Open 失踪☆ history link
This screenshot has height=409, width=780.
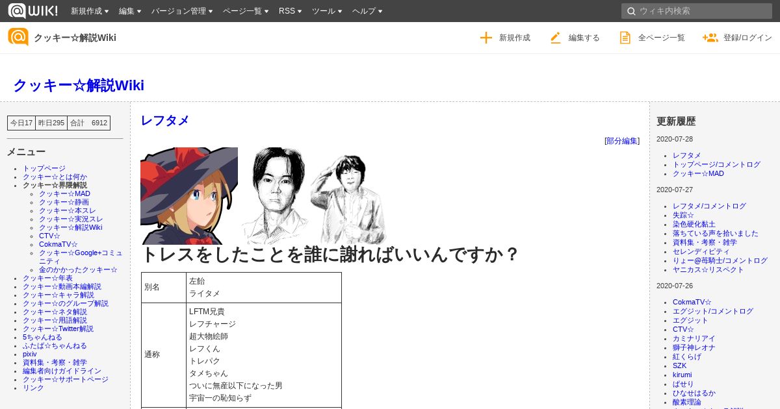coord(683,215)
